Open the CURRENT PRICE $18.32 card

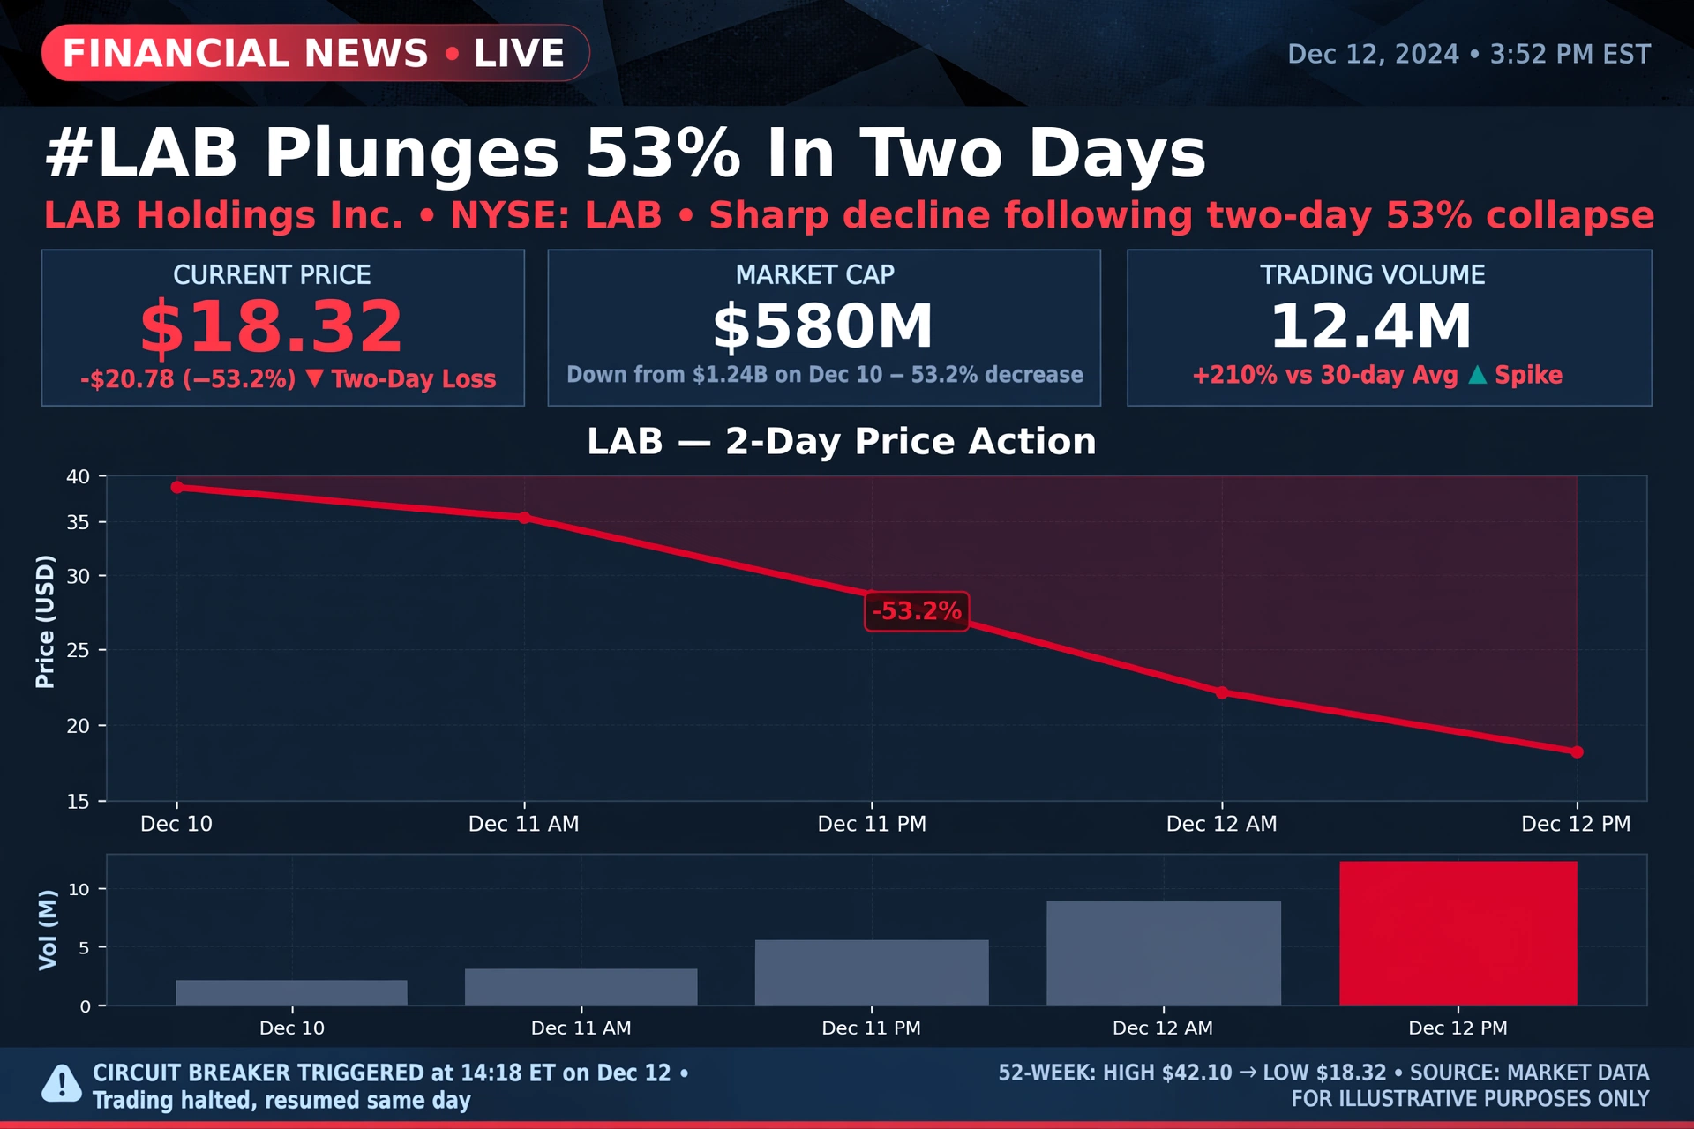(283, 328)
